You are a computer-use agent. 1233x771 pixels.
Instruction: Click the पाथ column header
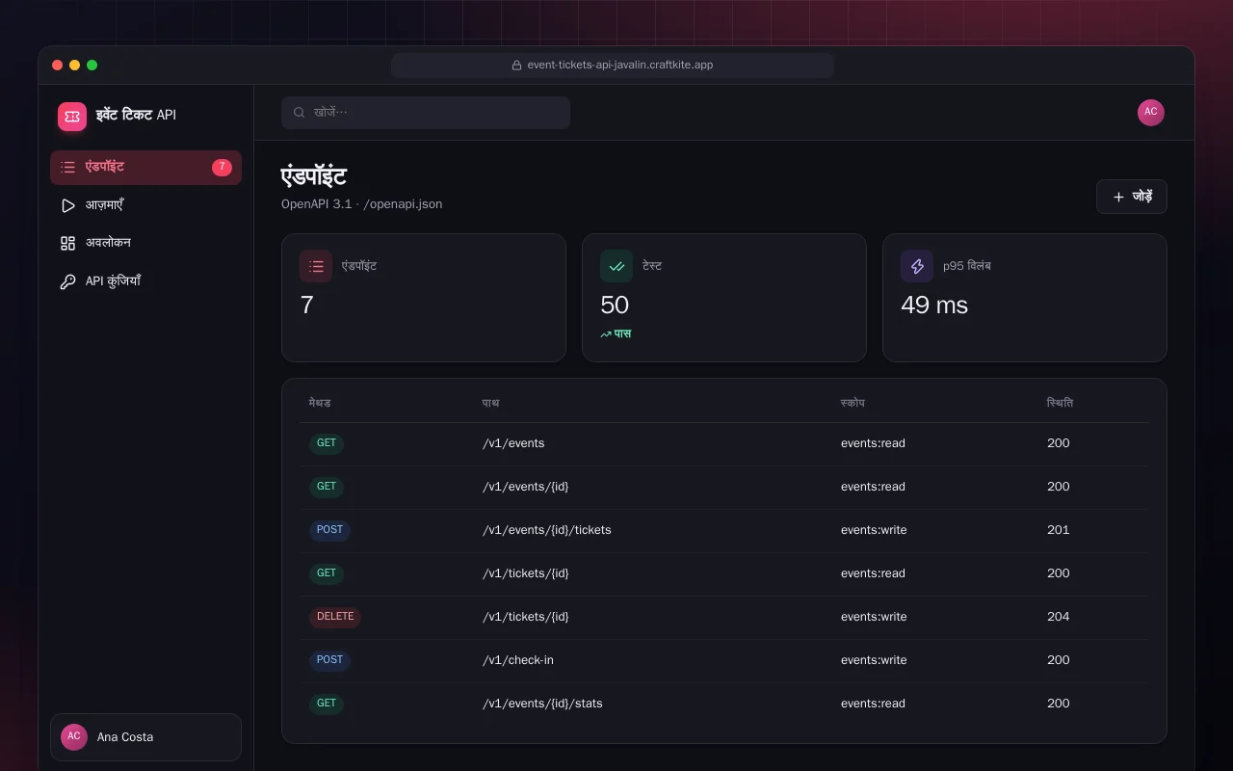tap(491, 403)
